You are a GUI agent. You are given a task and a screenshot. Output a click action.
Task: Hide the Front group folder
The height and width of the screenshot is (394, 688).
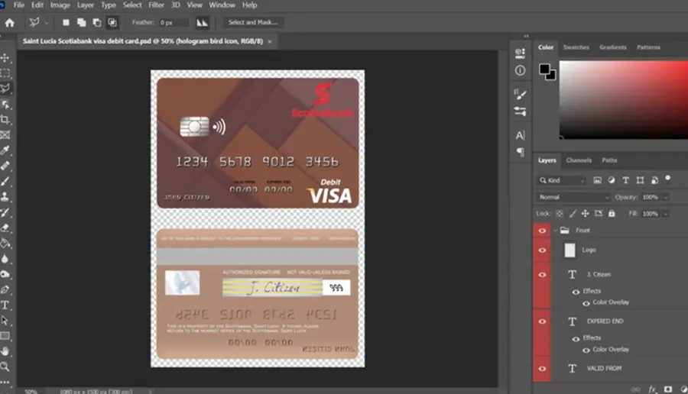click(542, 231)
